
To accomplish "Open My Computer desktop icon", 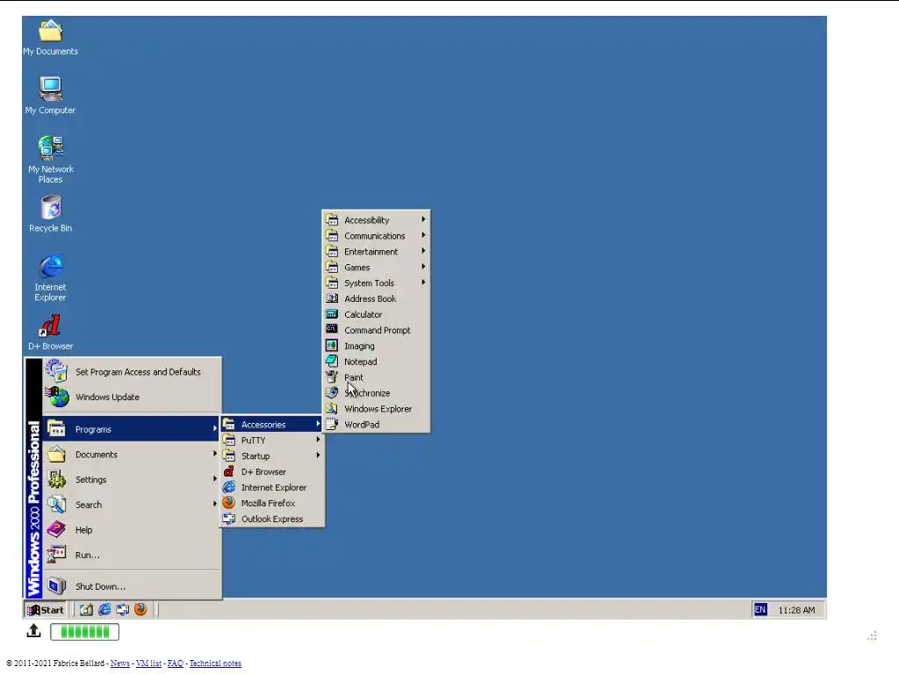I will coord(50,95).
